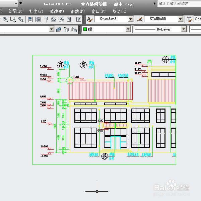Image resolution: width=201 pixels, height=201 pixels.
Task: Select the 13.000 elevation label
Action: tap(138, 69)
